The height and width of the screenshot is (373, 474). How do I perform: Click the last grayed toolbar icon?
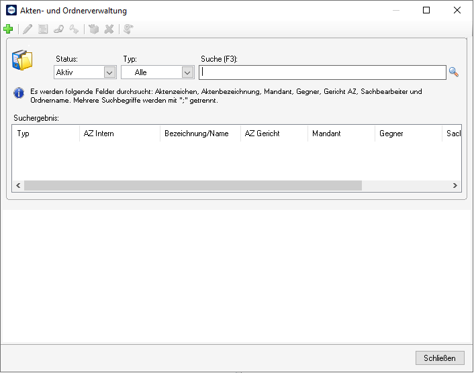[x=128, y=29]
